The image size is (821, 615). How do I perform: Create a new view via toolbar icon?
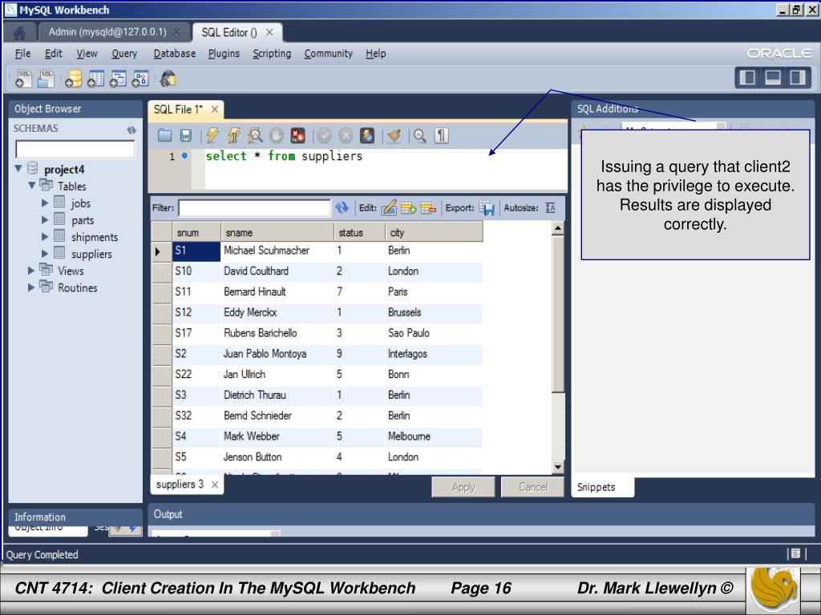coord(118,79)
